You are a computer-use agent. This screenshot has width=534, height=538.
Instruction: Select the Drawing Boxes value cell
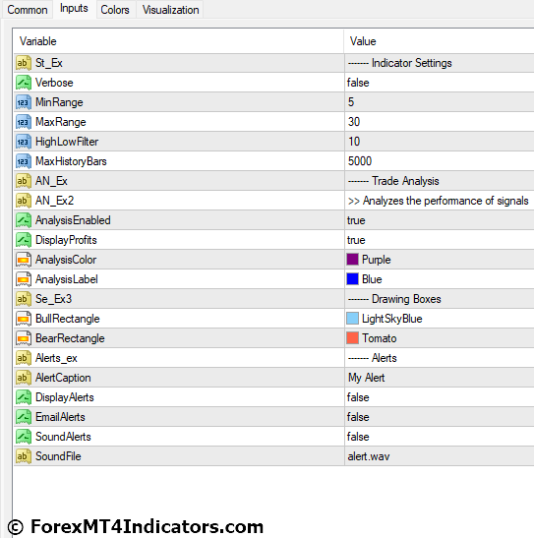coord(439,299)
